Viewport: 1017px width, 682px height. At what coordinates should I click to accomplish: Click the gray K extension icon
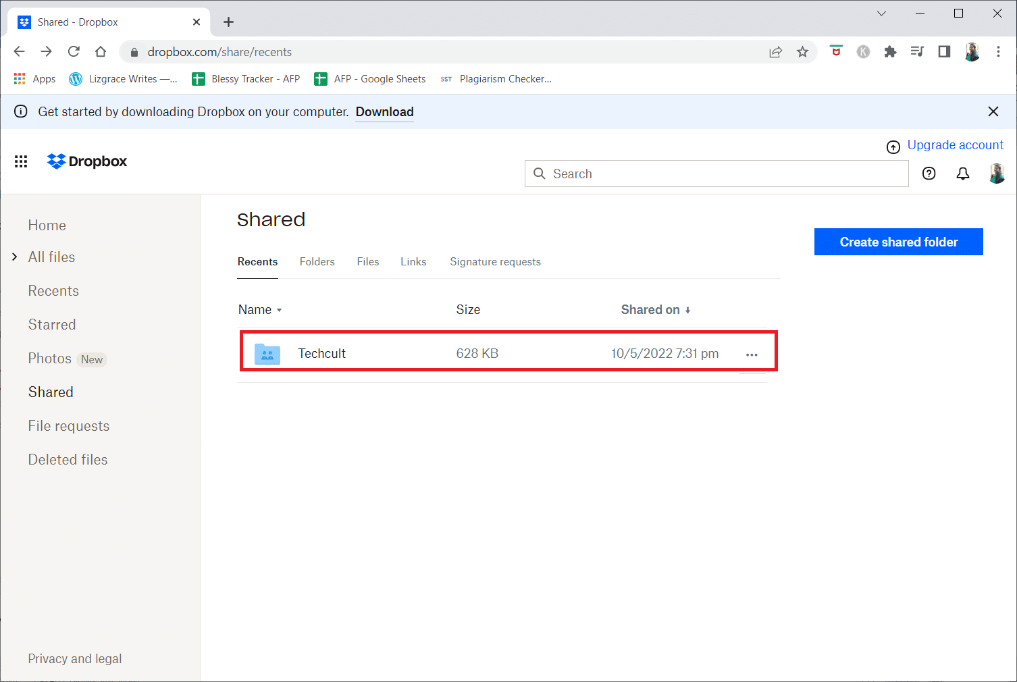pyautogui.click(x=863, y=52)
